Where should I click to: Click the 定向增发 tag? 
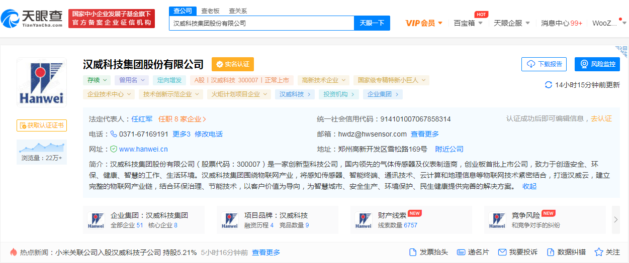pos(169,80)
